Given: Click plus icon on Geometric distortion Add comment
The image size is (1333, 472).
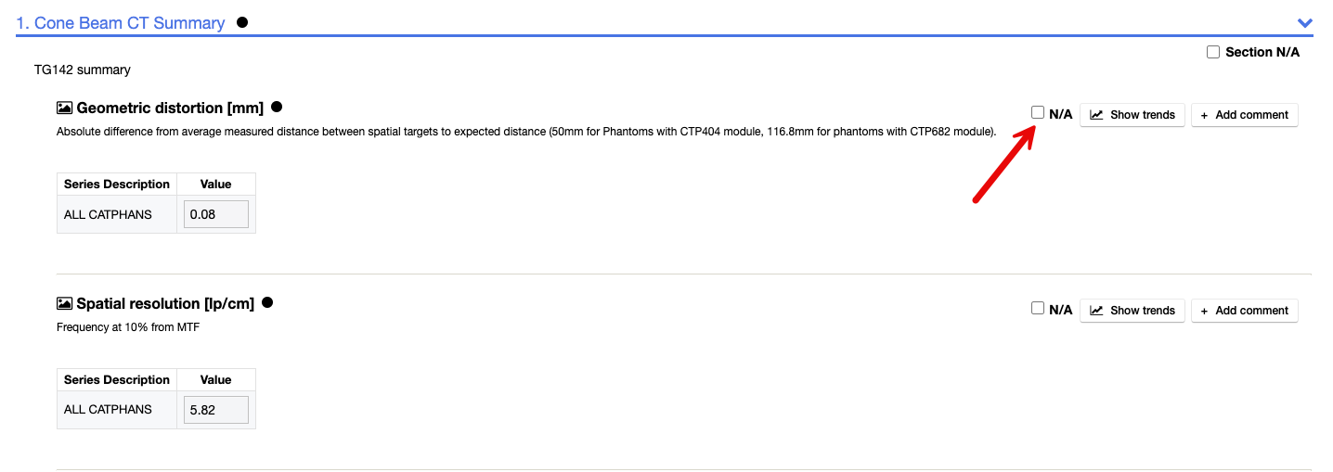Looking at the screenshot, I should (1204, 115).
